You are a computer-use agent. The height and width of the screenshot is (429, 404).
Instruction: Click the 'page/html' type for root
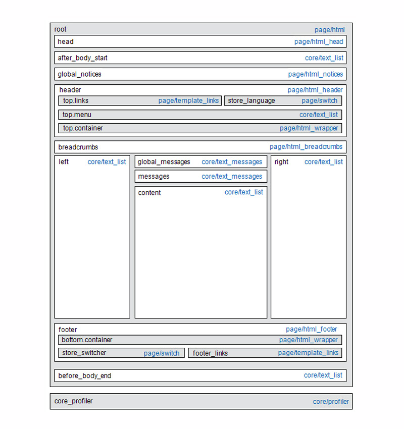coord(329,30)
